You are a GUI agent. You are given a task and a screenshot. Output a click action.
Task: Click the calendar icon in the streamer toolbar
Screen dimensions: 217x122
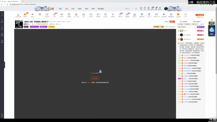(x=47, y=14)
